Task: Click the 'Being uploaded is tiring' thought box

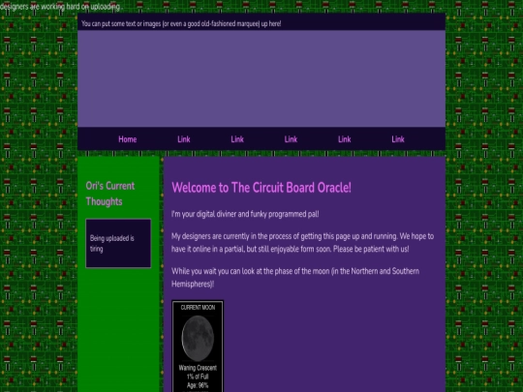Action: tap(118, 243)
